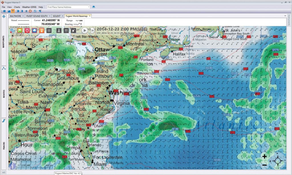The width and height of the screenshot is (292, 175).
Task: Open the chart tab list dropdown arrow
Action: pyautogui.click(x=285, y=16)
